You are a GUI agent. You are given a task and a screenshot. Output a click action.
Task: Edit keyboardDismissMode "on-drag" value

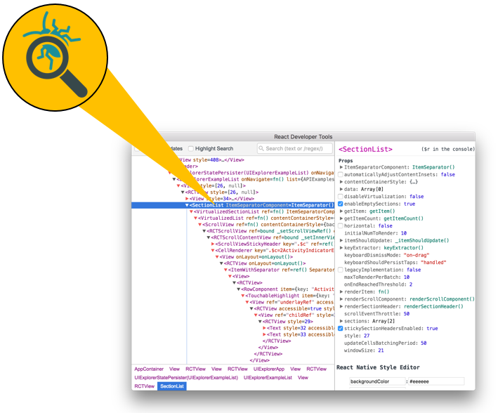coord(417,255)
